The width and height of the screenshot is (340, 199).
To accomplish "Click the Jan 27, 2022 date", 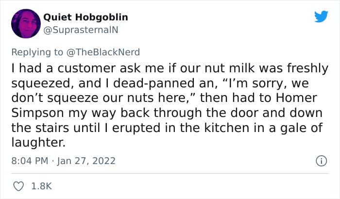I will 86,161.
